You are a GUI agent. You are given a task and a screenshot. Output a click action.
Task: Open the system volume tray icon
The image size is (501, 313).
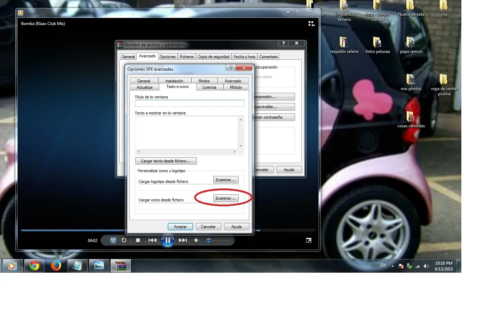click(x=426, y=266)
